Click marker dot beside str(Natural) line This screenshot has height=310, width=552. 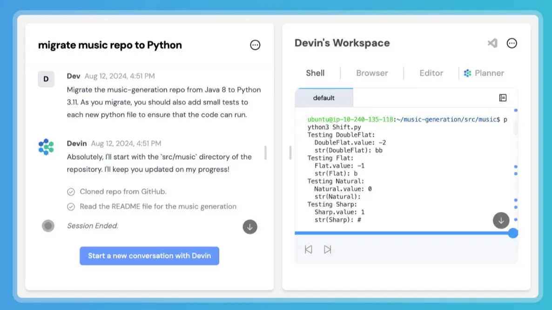point(516,200)
